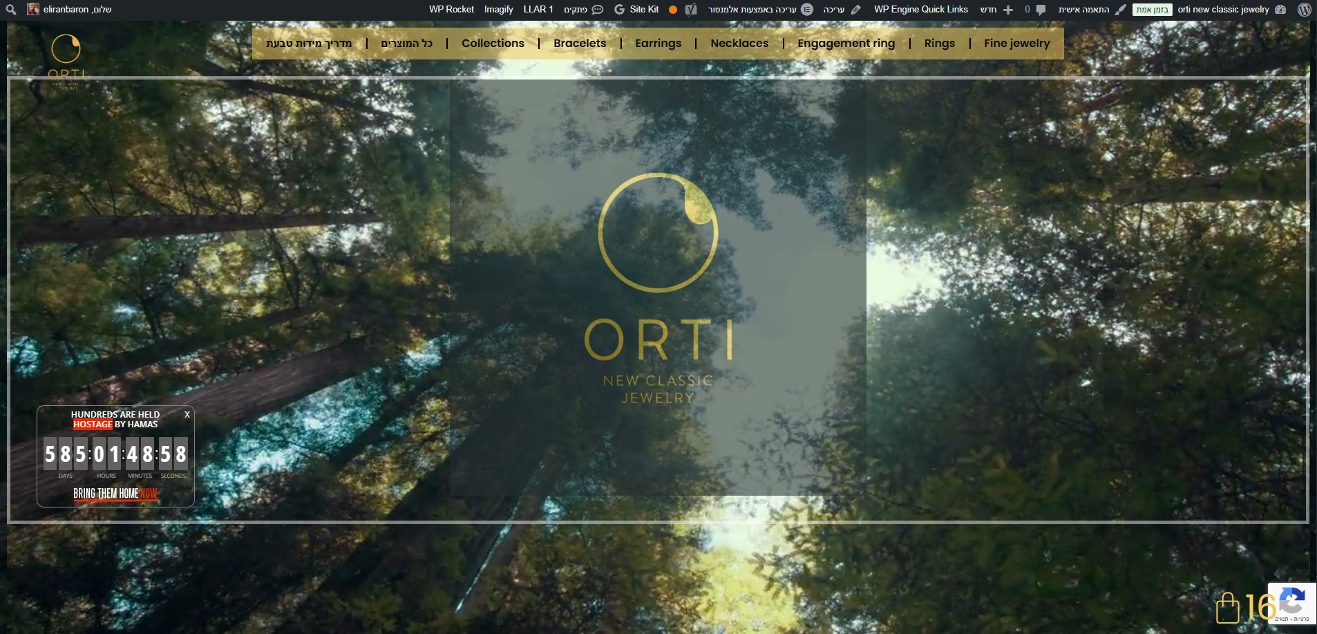This screenshot has height=634, width=1317.
Task: Click the pencil edit icon
Action: tap(856, 10)
